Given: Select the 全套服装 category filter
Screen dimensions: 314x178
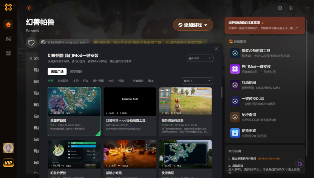Looking at the screenshot, I should point(138,81).
